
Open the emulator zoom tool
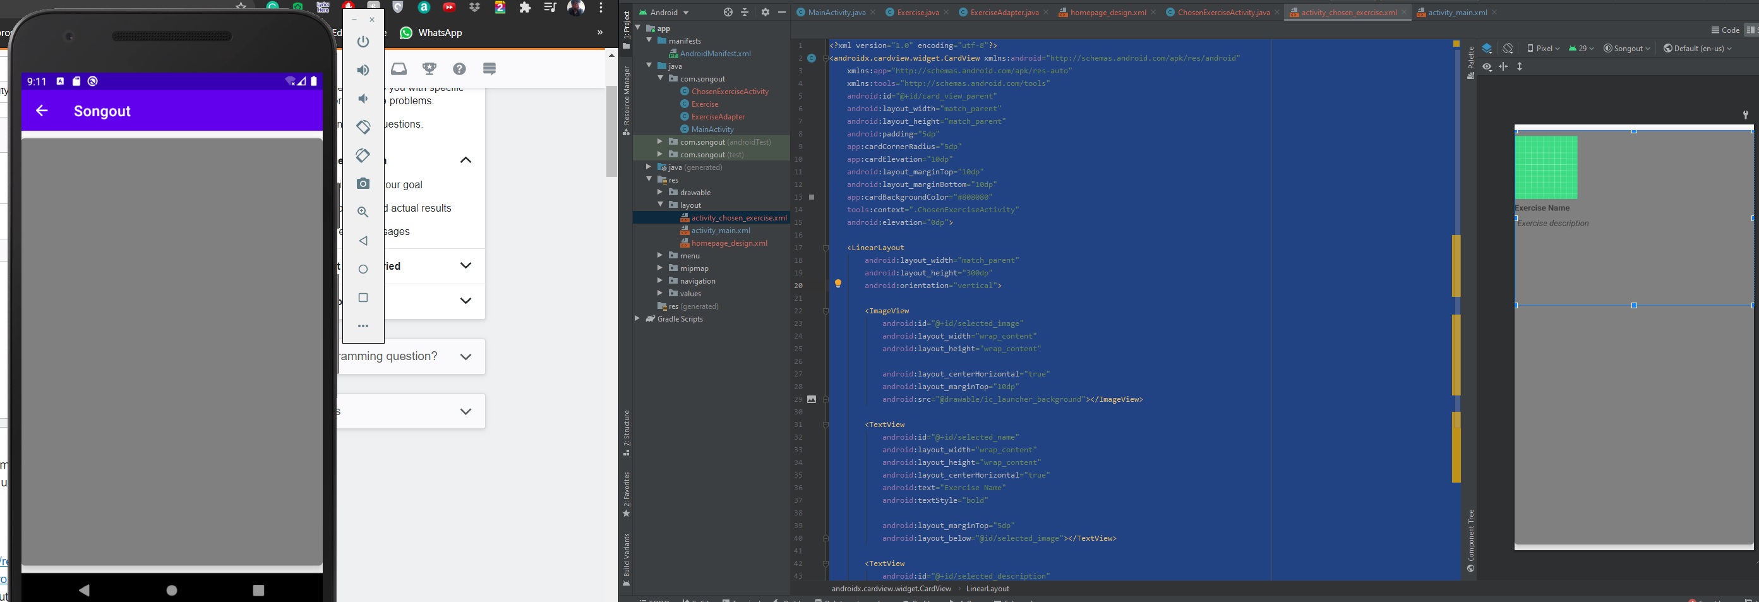coord(363,212)
